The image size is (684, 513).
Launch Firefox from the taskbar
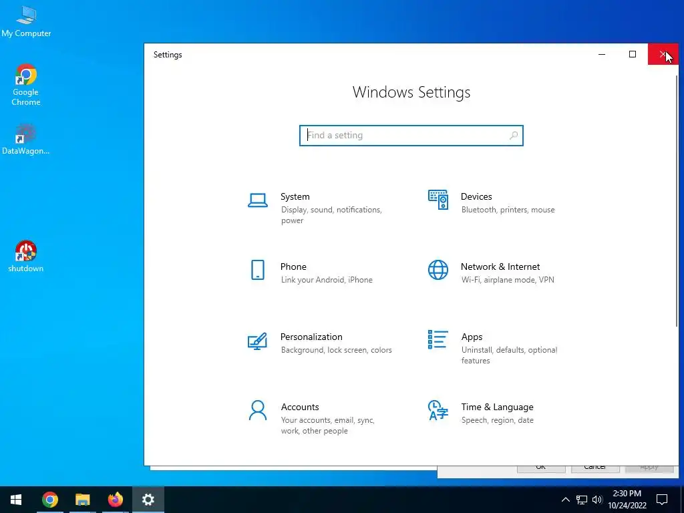[x=116, y=500]
